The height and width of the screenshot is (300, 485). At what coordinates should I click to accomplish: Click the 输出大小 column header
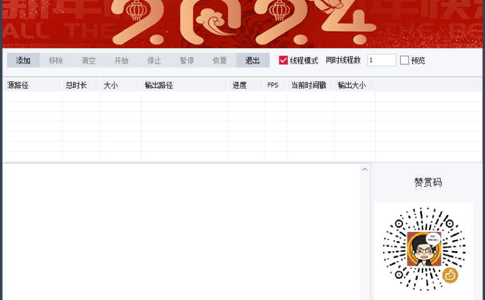(354, 85)
